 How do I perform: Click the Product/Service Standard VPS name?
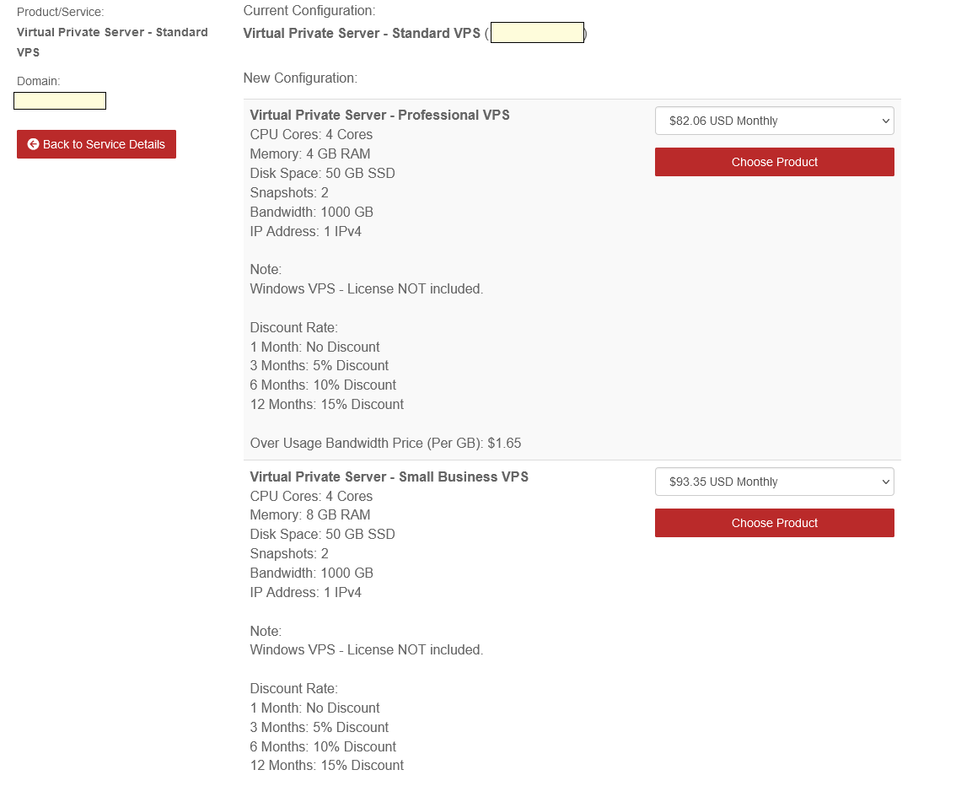112,42
